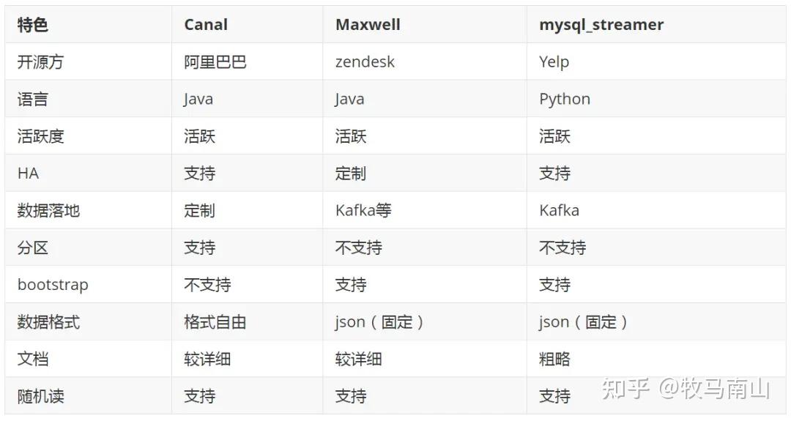Click the 特色 header cell
Screen dimensions: 791x421
click(x=33, y=24)
